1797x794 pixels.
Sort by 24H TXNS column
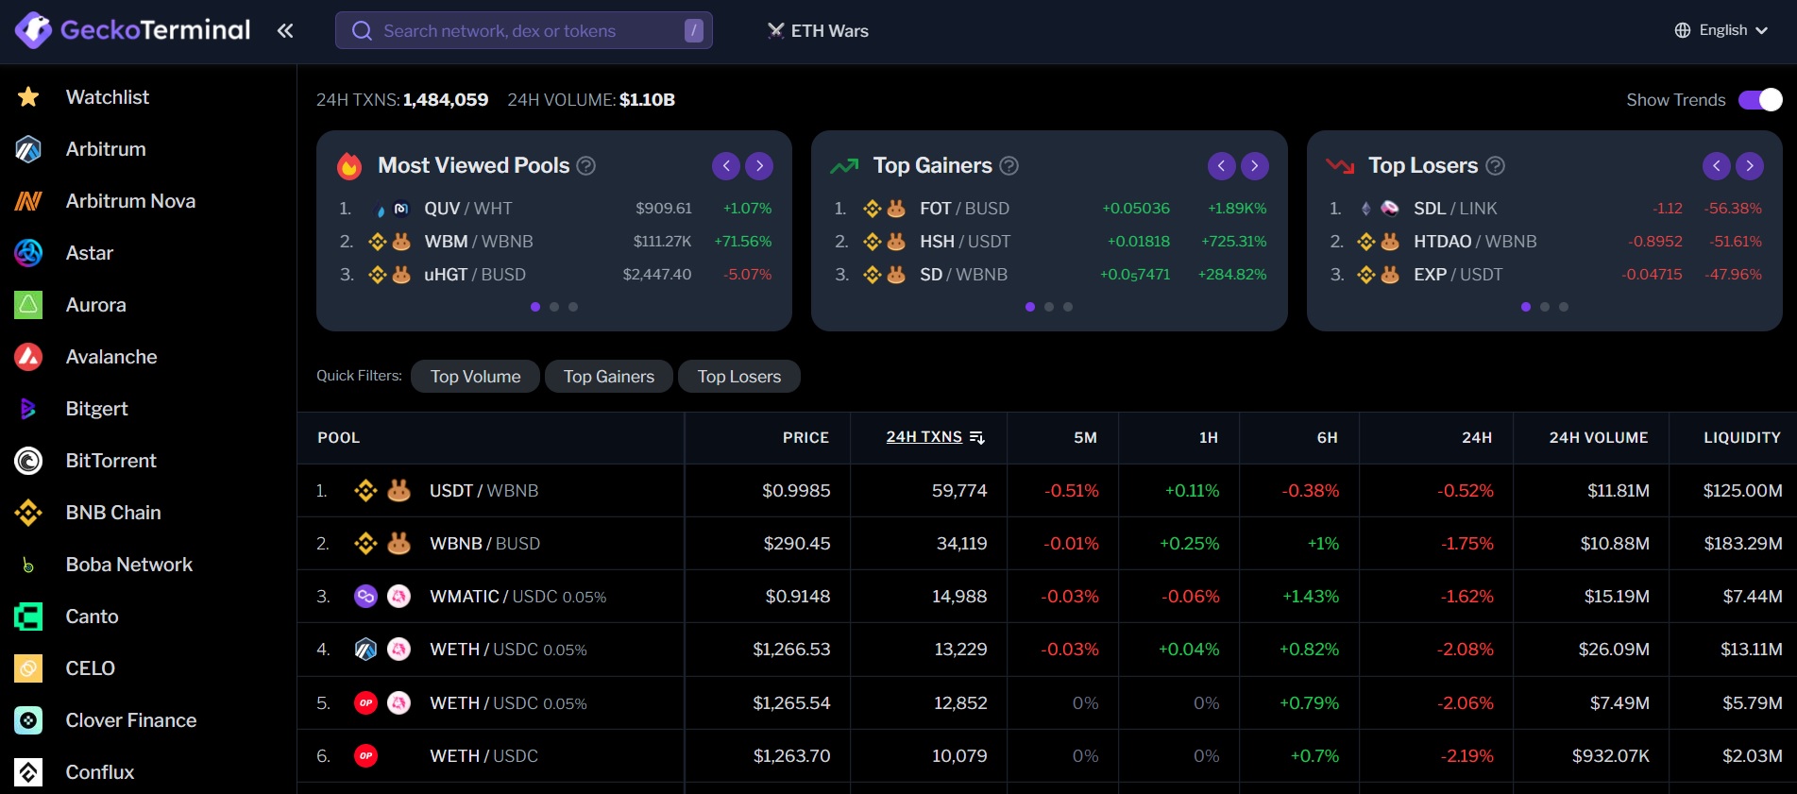coord(935,437)
